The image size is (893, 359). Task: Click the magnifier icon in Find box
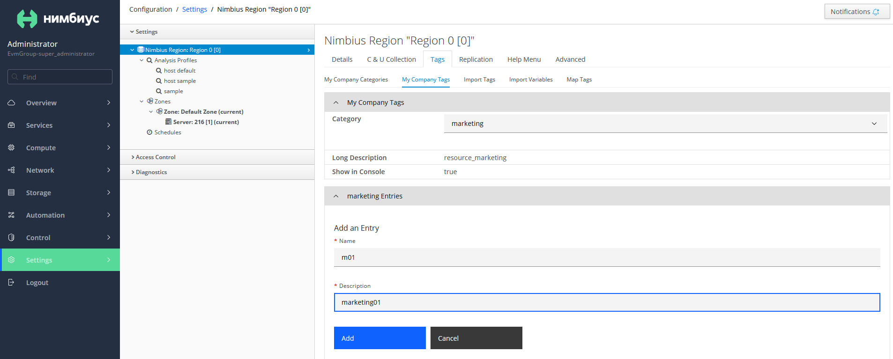pos(15,77)
